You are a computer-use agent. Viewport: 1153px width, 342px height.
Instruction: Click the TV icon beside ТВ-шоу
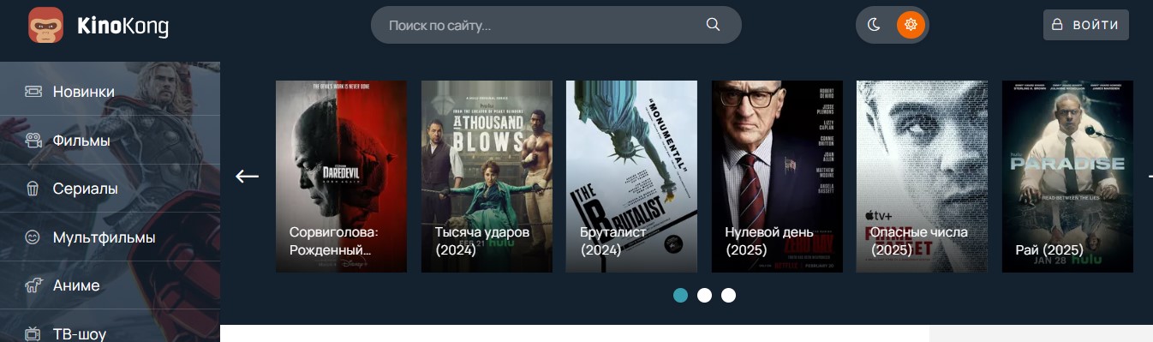33,333
